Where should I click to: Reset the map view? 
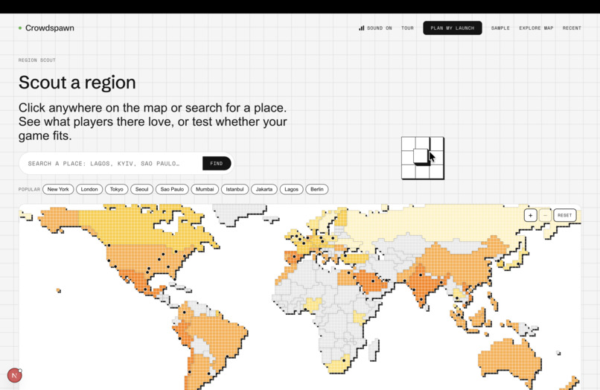(x=565, y=215)
